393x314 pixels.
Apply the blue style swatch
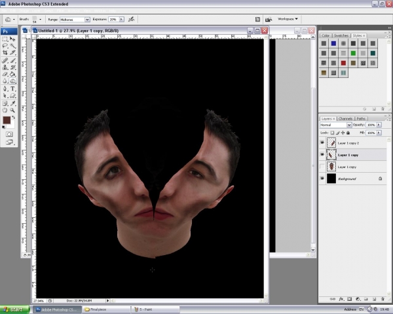(x=333, y=44)
